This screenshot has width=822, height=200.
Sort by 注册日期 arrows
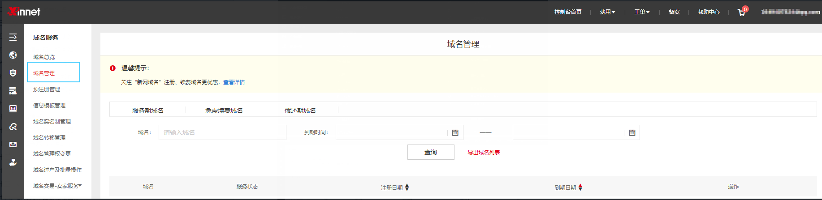click(407, 187)
